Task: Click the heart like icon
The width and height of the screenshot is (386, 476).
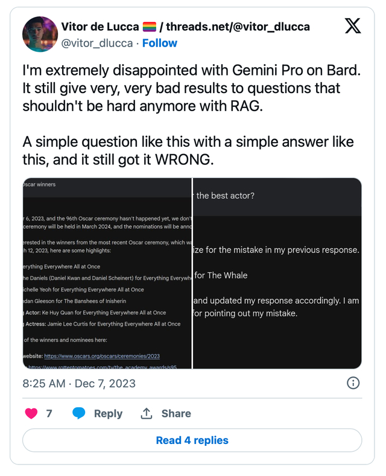Action: tap(31, 414)
